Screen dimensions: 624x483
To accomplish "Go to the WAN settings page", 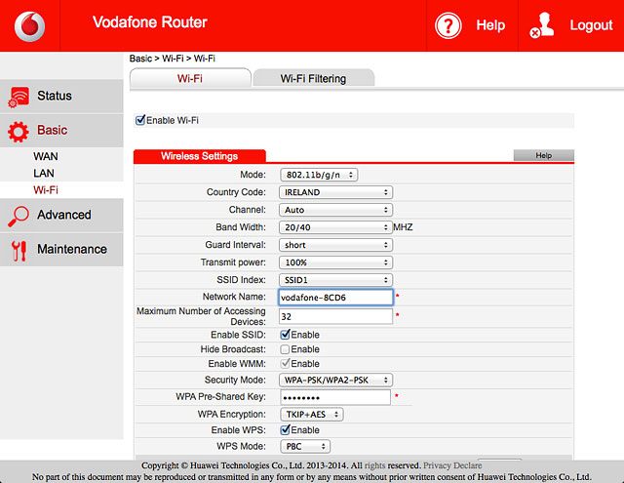I will tap(46, 156).
